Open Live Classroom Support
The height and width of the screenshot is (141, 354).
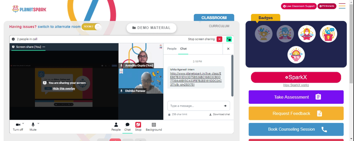(299, 6)
